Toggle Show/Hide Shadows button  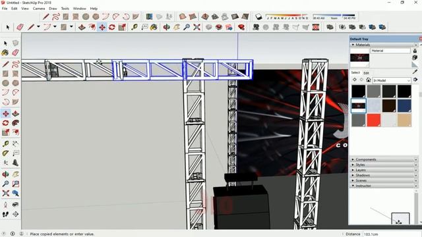(x=258, y=16)
